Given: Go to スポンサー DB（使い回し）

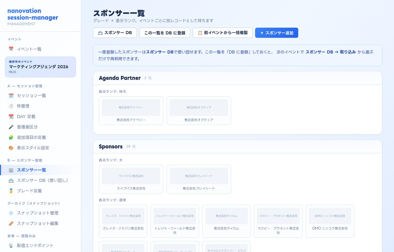Looking at the screenshot, I should (40, 180).
